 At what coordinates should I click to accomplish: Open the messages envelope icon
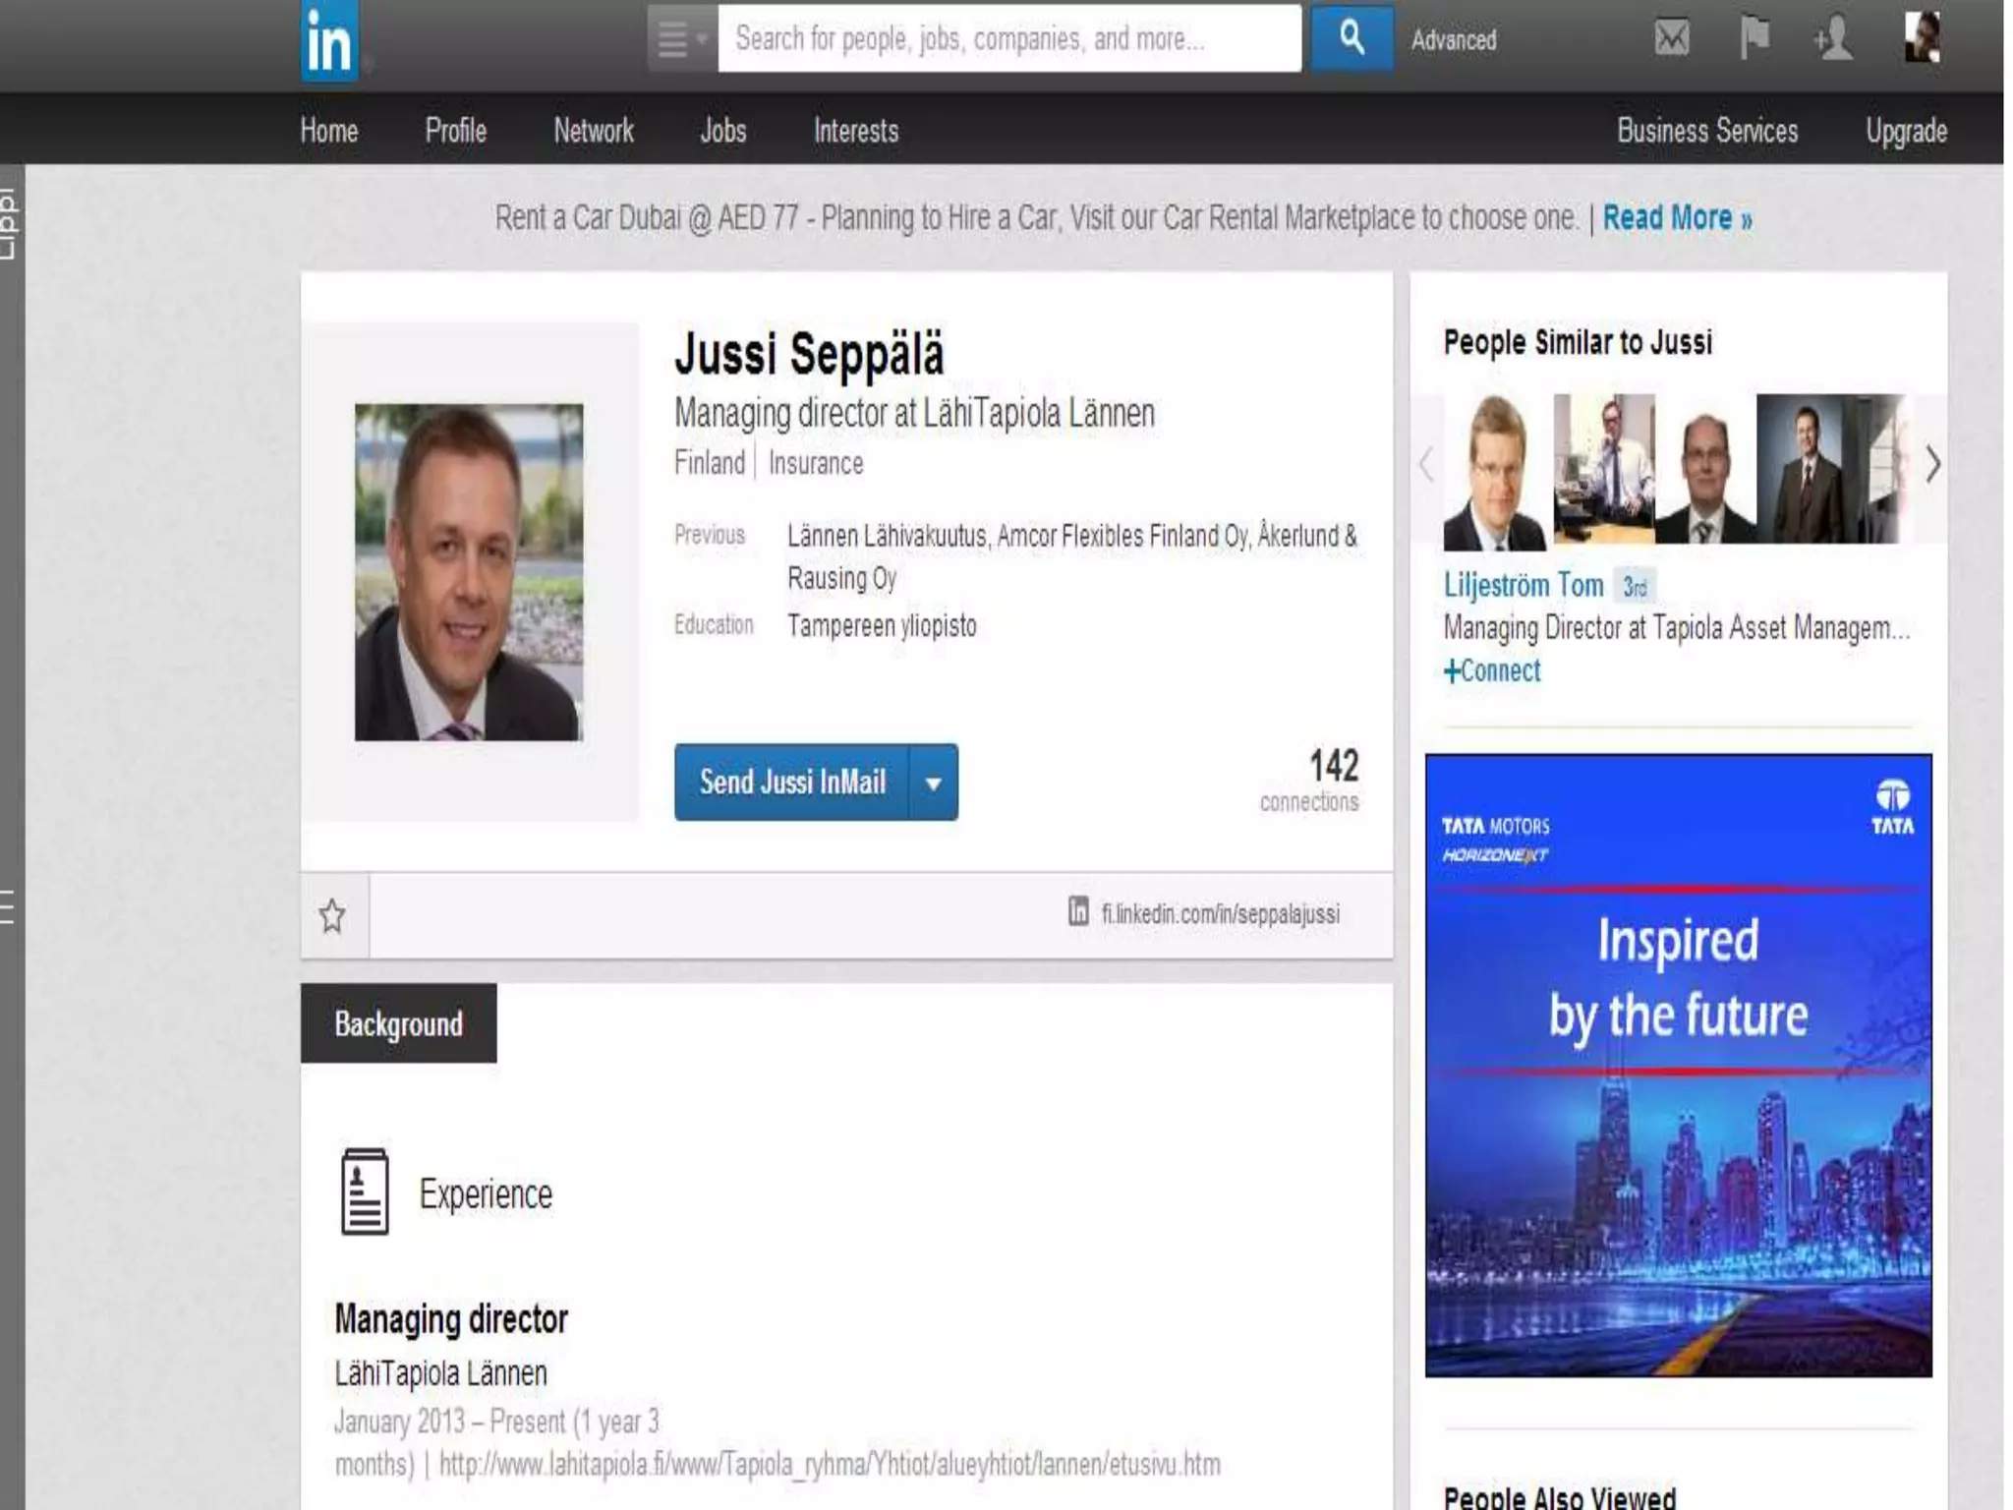1671,39
